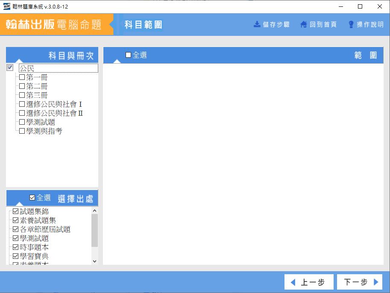Toggle 全選 checkbox in 選擇出處 header
This screenshot has width=390, height=293.
pyautogui.click(x=32, y=197)
